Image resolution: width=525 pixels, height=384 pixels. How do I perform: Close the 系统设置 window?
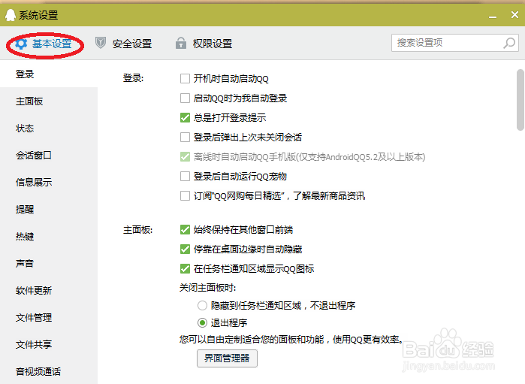click(514, 15)
